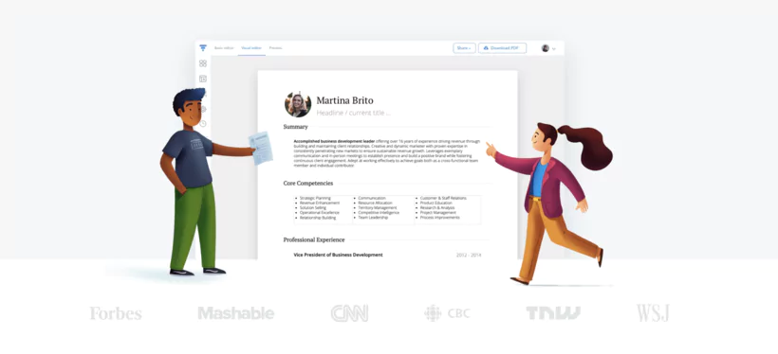Click the Customer & Staff Relations bullet
Screen dimensions: 778x354
[443, 198]
